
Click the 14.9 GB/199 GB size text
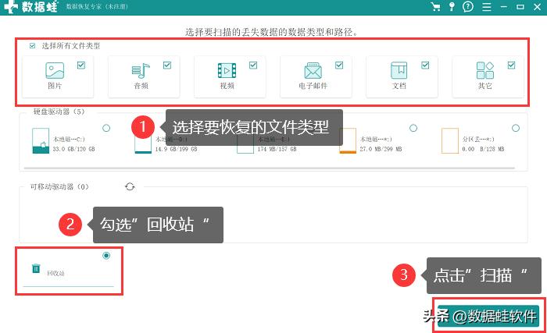pos(176,149)
